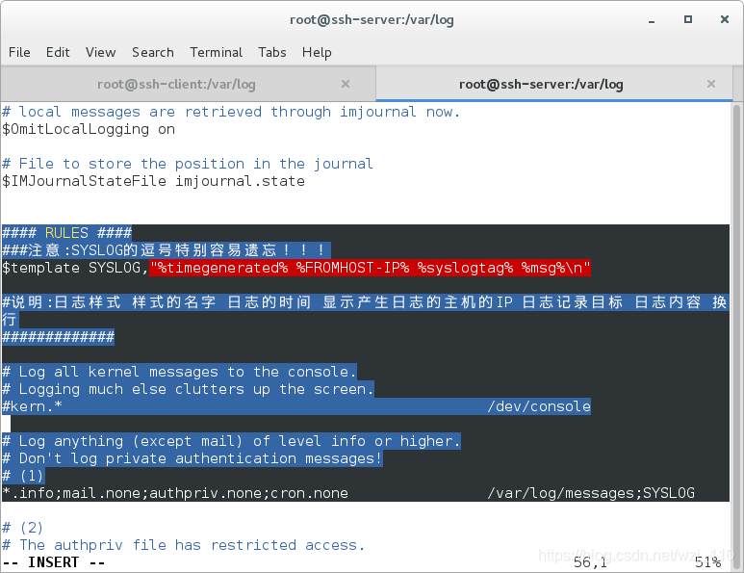Click 'The authpriv file has restricted access' comment
The image size is (744, 573).
tap(183, 545)
